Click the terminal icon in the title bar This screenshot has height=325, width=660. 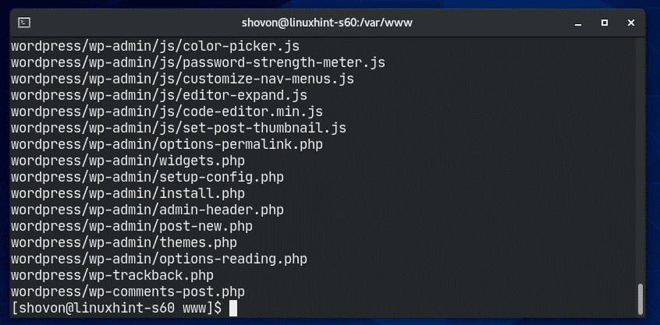24,22
